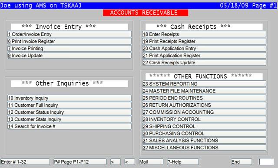The image size is (278, 168).
Task: Select 19 Print Receipts Register
Action: tap(204, 41)
